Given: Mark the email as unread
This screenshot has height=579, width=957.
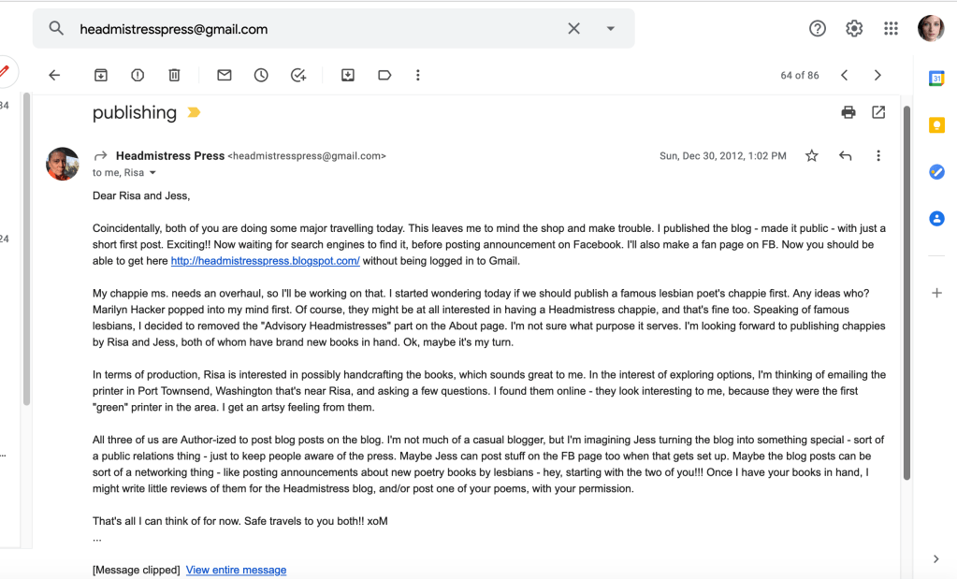Looking at the screenshot, I should 225,76.
